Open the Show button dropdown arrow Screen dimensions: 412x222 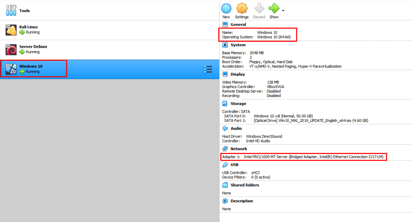pos(283,10)
